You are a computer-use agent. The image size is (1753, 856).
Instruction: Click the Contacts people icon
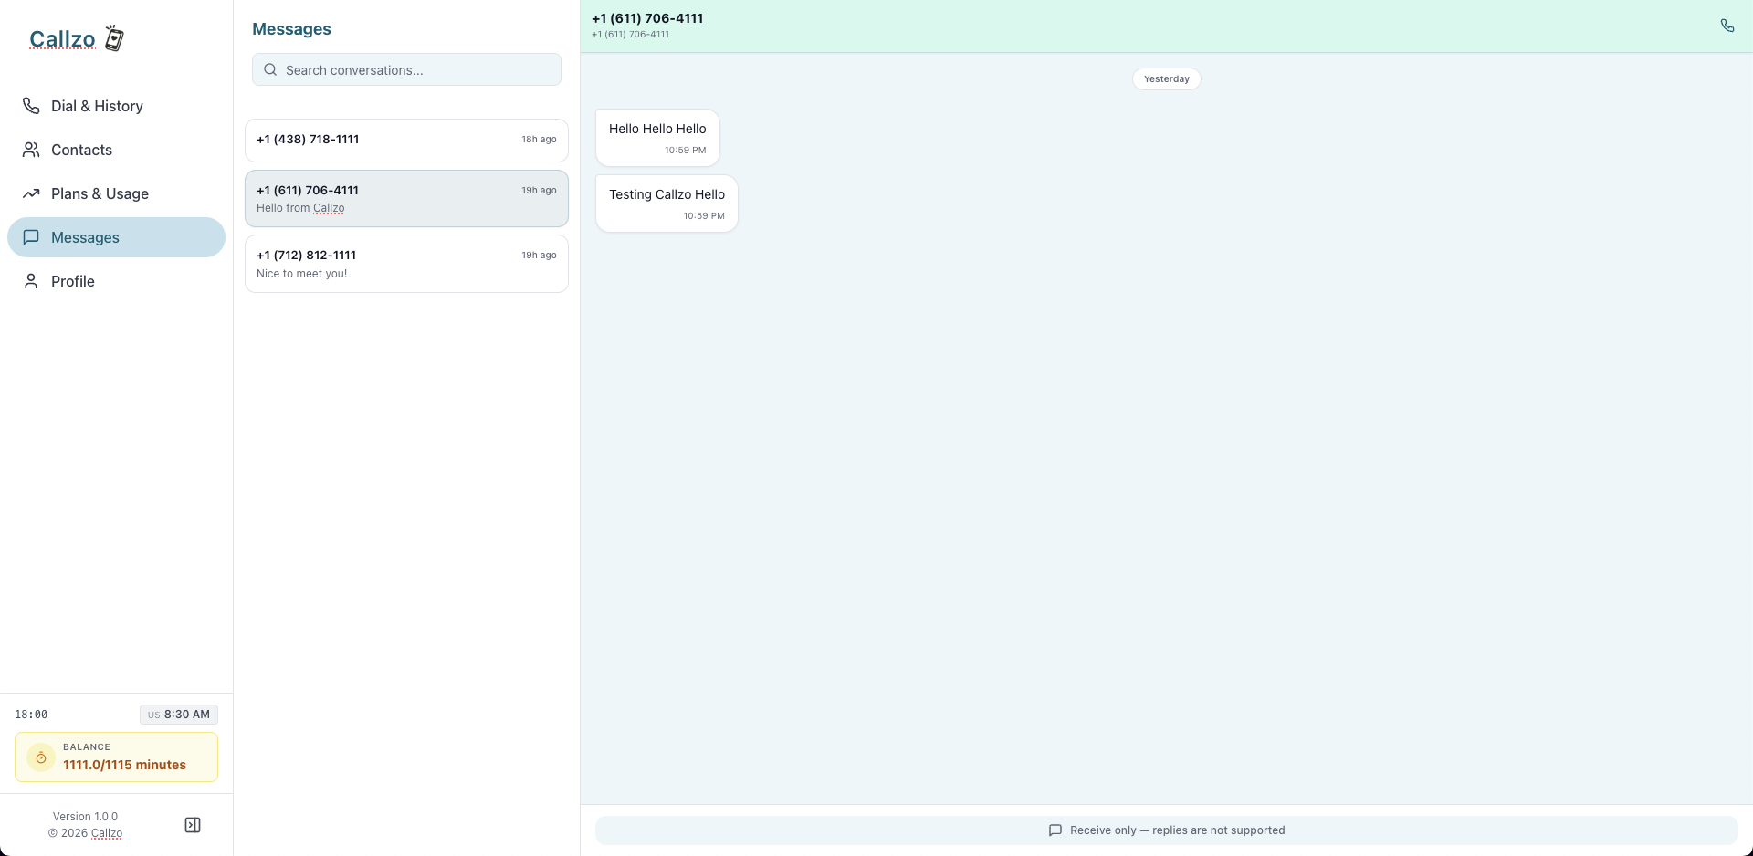tap(31, 150)
